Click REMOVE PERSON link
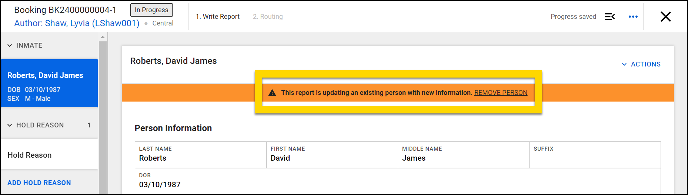This screenshot has width=688, height=195. (501, 93)
